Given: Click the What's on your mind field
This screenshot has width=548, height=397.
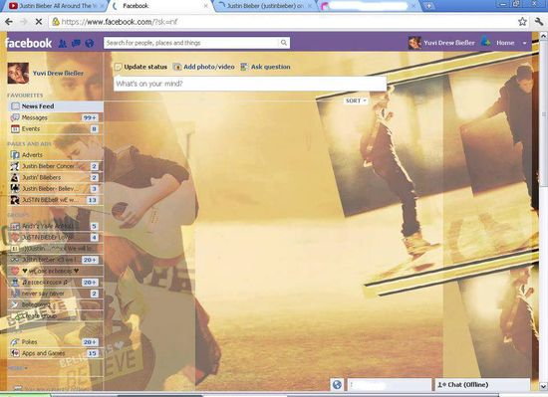Looking at the screenshot, I should pos(250,84).
